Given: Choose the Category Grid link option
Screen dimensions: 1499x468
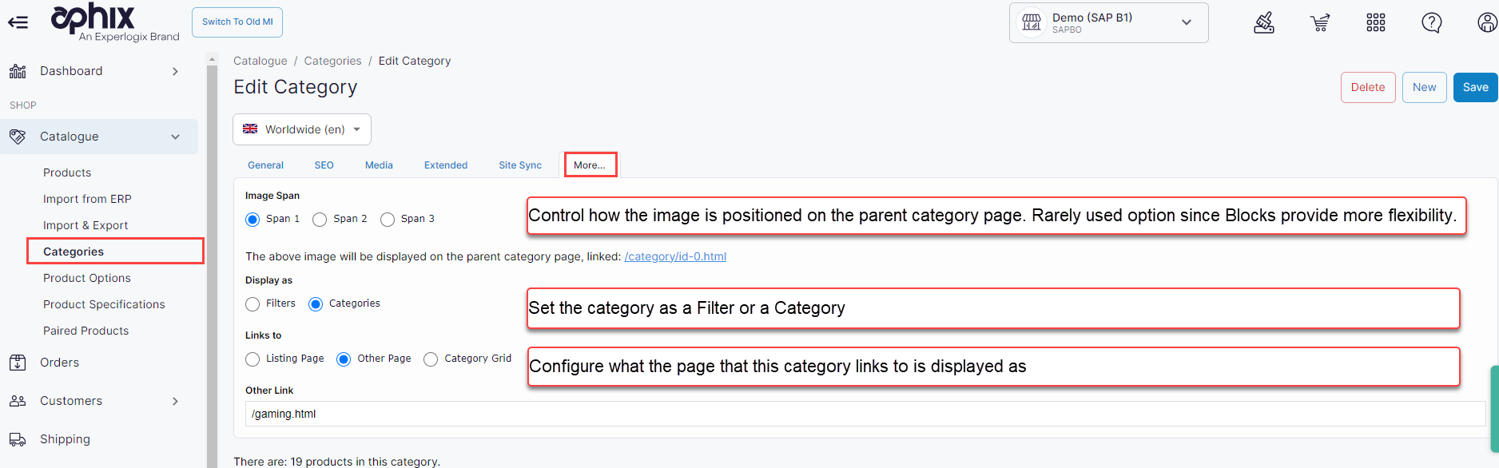Looking at the screenshot, I should point(431,359).
